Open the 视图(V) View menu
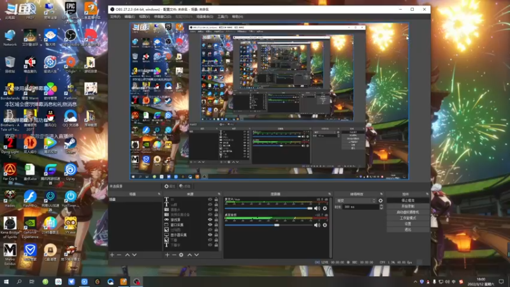The width and height of the screenshot is (510, 287). (145, 17)
